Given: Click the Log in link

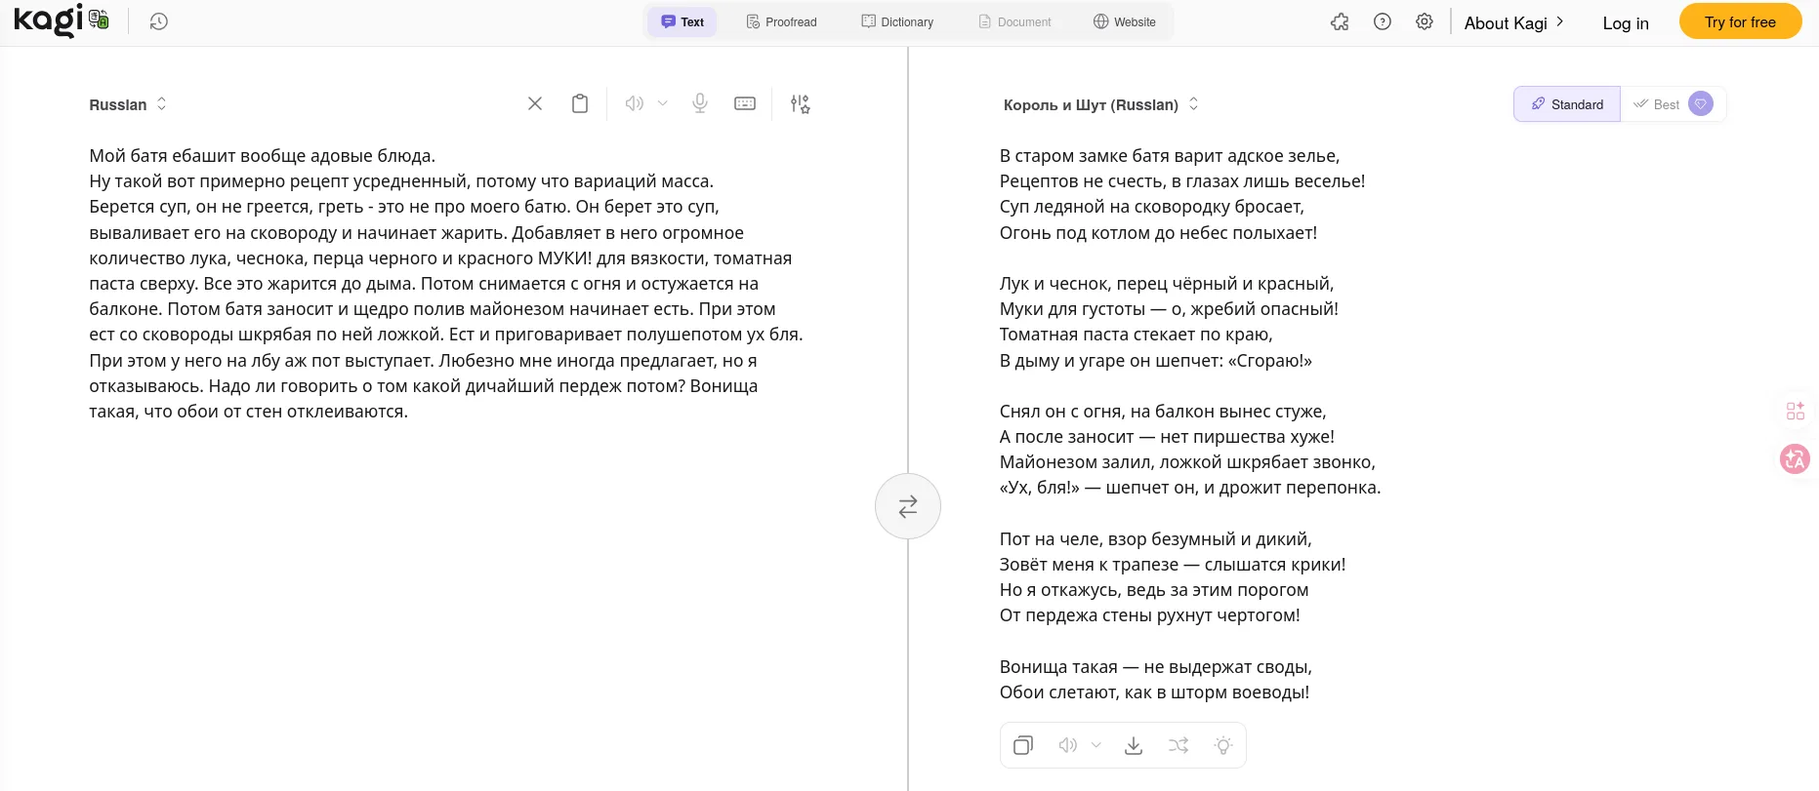Looking at the screenshot, I should [x=1626, y=23].
